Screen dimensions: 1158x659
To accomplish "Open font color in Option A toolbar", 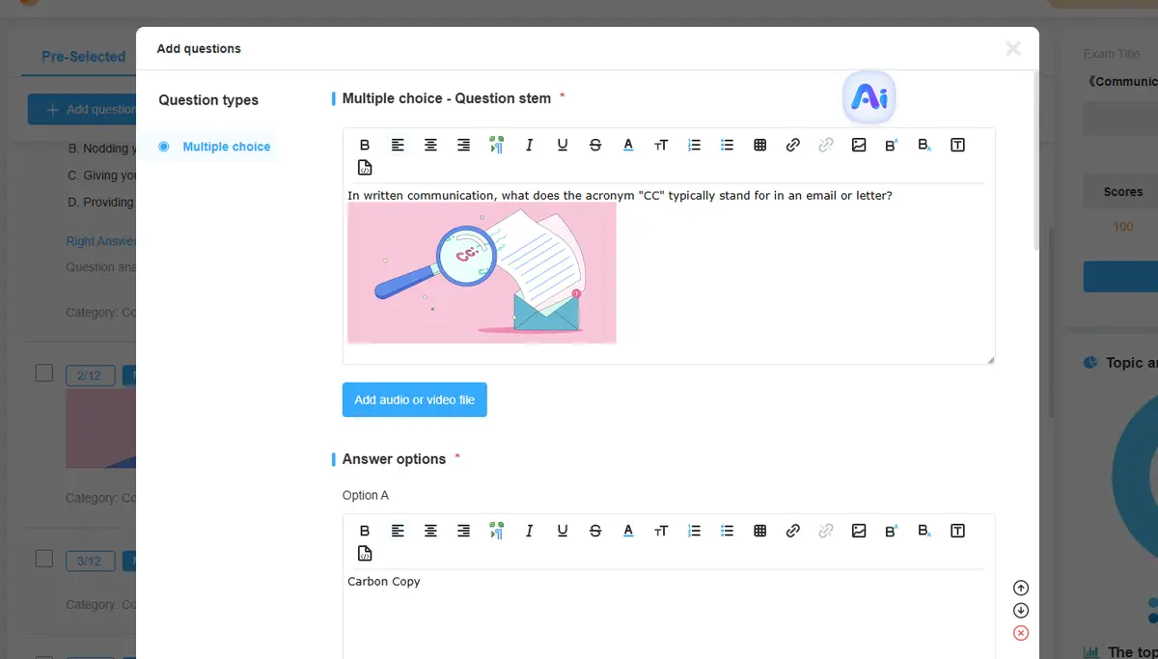I will click(628, 531).
